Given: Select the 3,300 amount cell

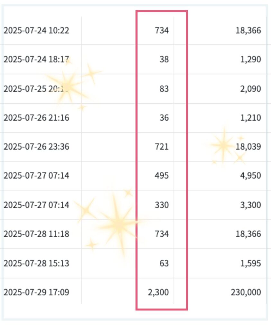Looking at the screenshot, I should pos(250,205).
